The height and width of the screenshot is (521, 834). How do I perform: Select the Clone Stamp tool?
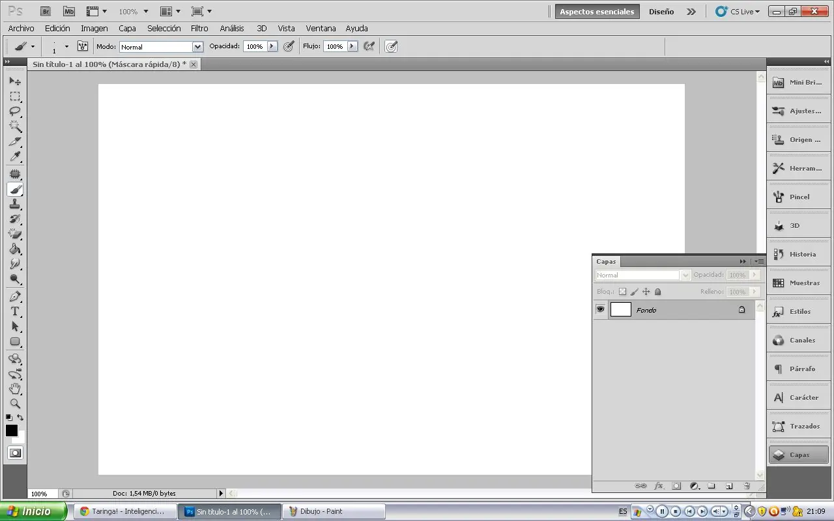pyautogui.click(x=15, y=204)
